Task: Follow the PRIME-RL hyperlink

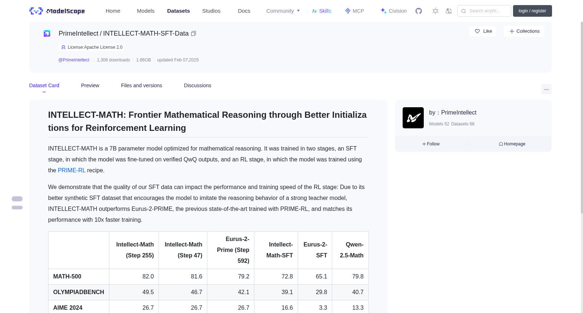Action: (71, 170)
